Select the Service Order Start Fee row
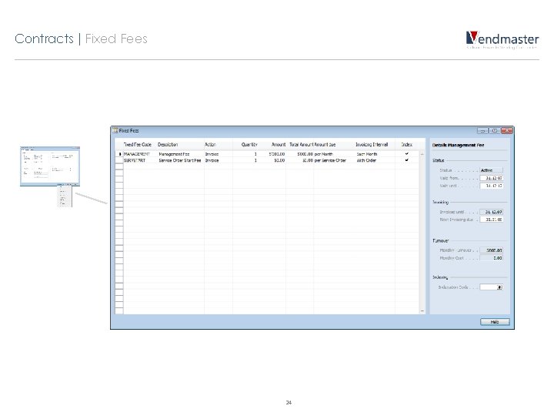This screenshot has height=416, width=554. (x=267, y=160)
